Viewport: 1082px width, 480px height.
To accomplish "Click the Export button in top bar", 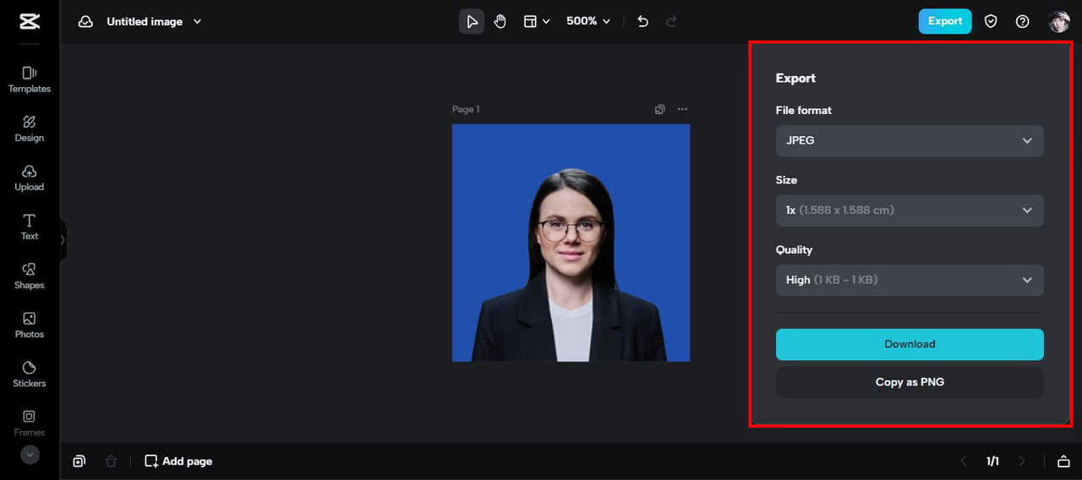I will [945, 22].
